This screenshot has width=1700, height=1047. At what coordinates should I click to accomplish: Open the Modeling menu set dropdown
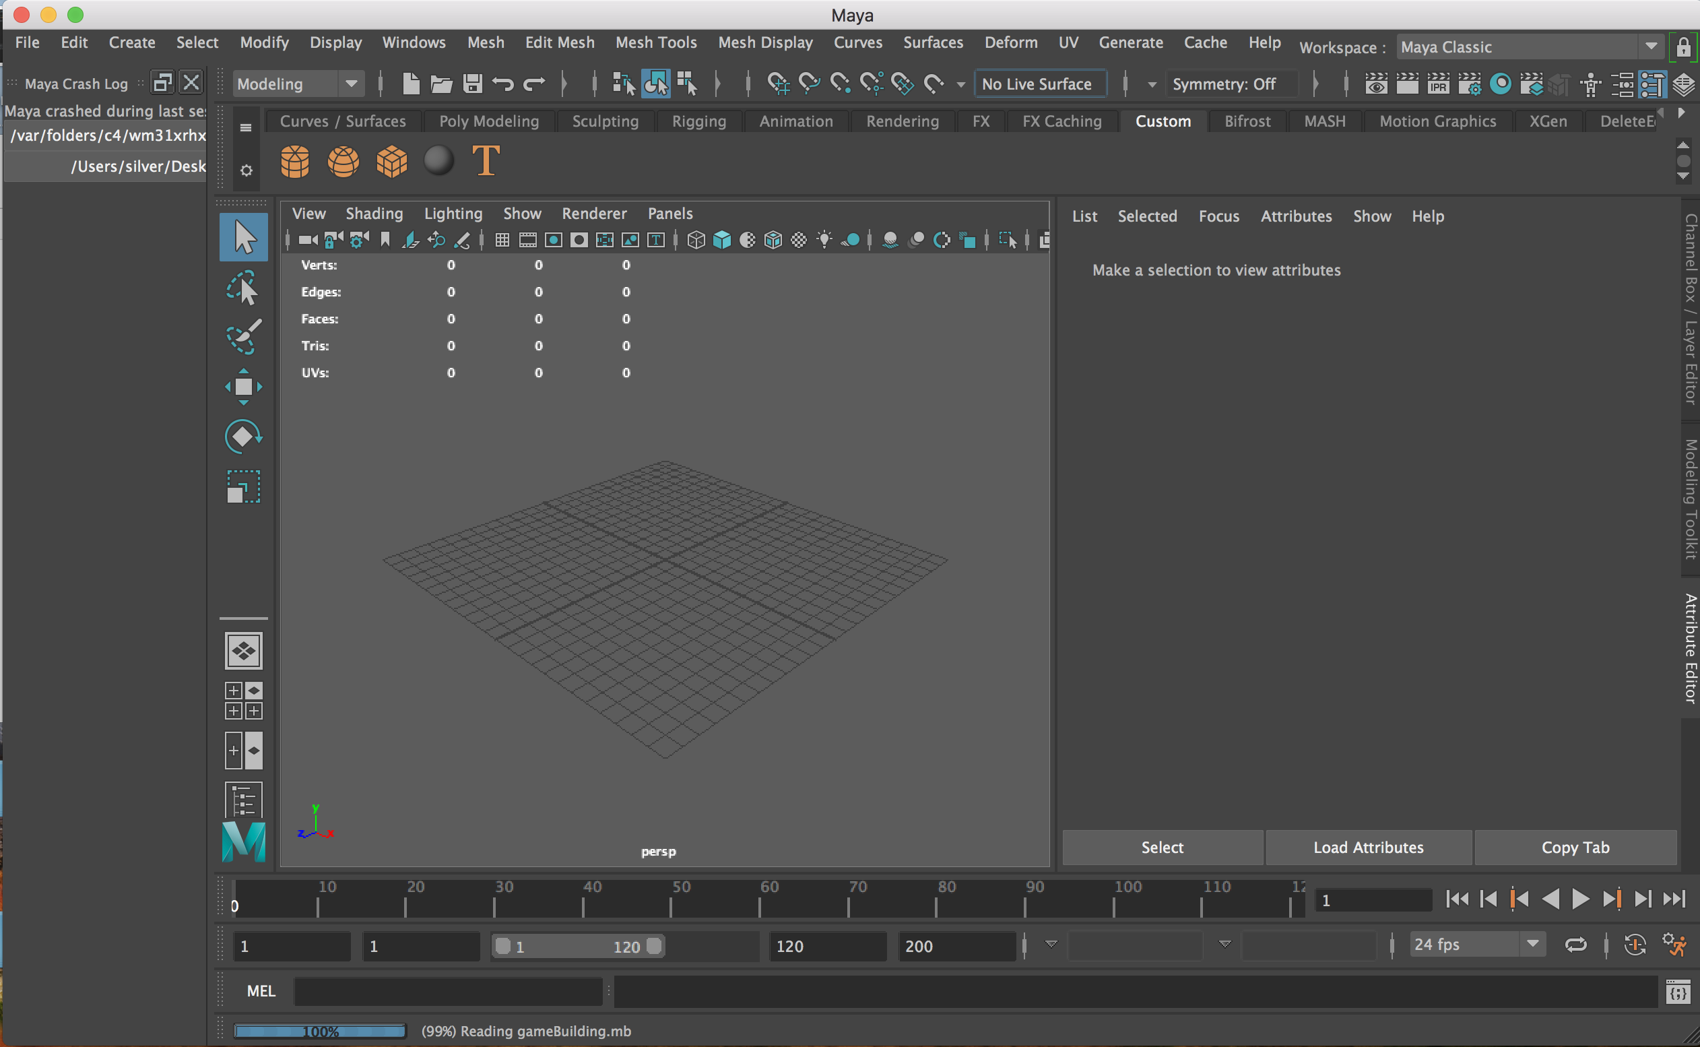(x=352, y=84)
